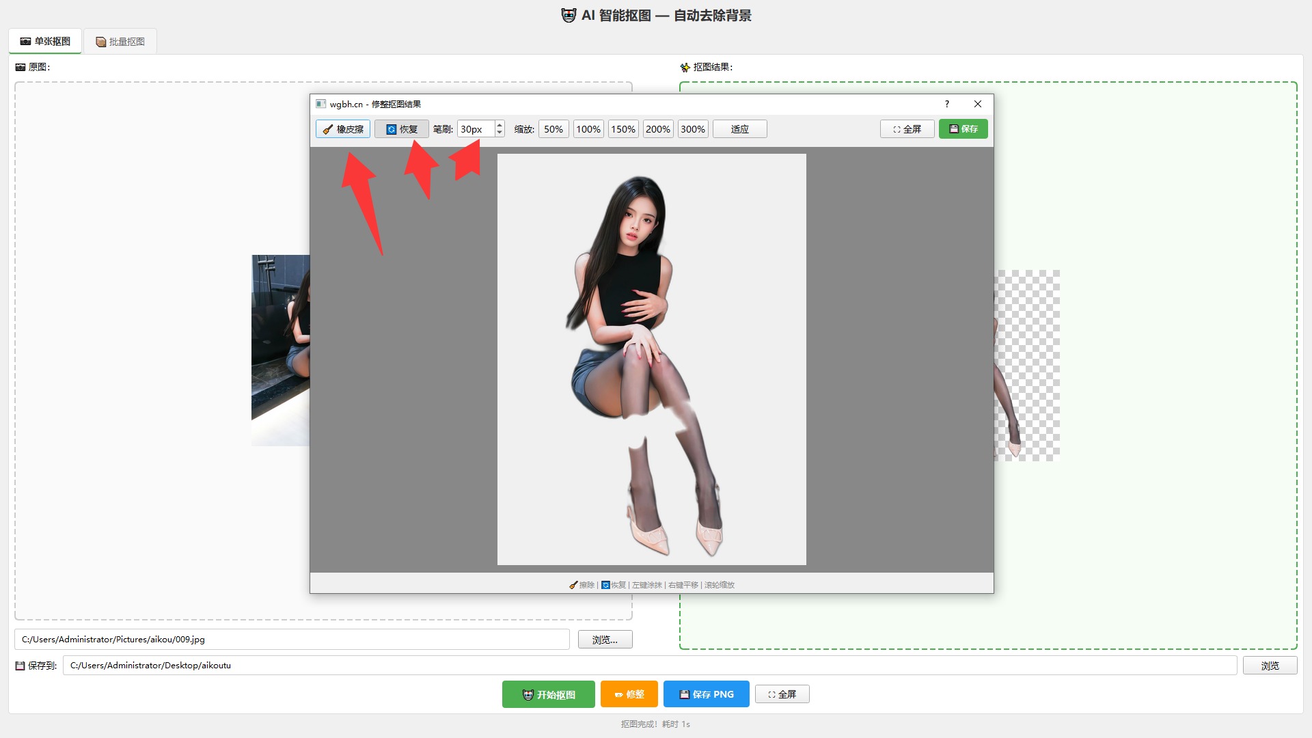Click the 原图: label
This screenshot has height=738, width=1312.
33,67
